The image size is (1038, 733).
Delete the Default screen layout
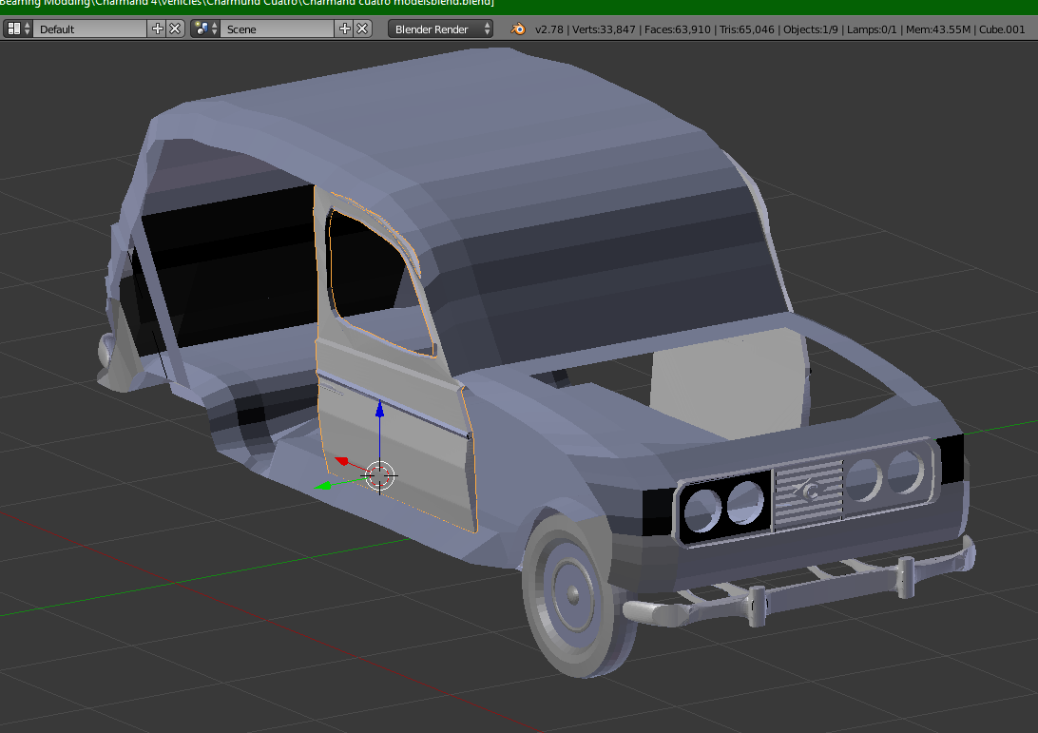175,29
